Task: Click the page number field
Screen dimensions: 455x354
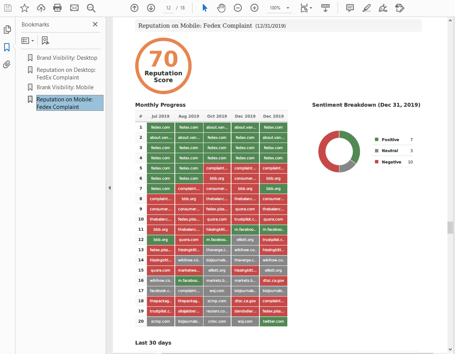Action: pos(168,8)
